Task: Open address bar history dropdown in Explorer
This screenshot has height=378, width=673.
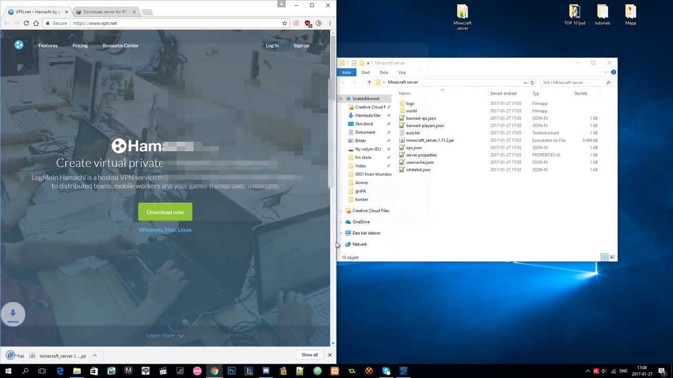Action: pos(525,82)
